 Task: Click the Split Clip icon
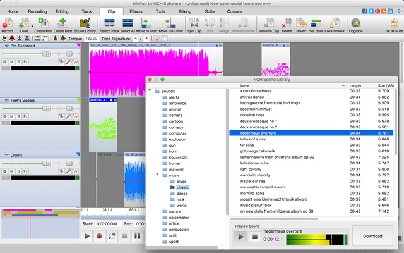point(194,25)
